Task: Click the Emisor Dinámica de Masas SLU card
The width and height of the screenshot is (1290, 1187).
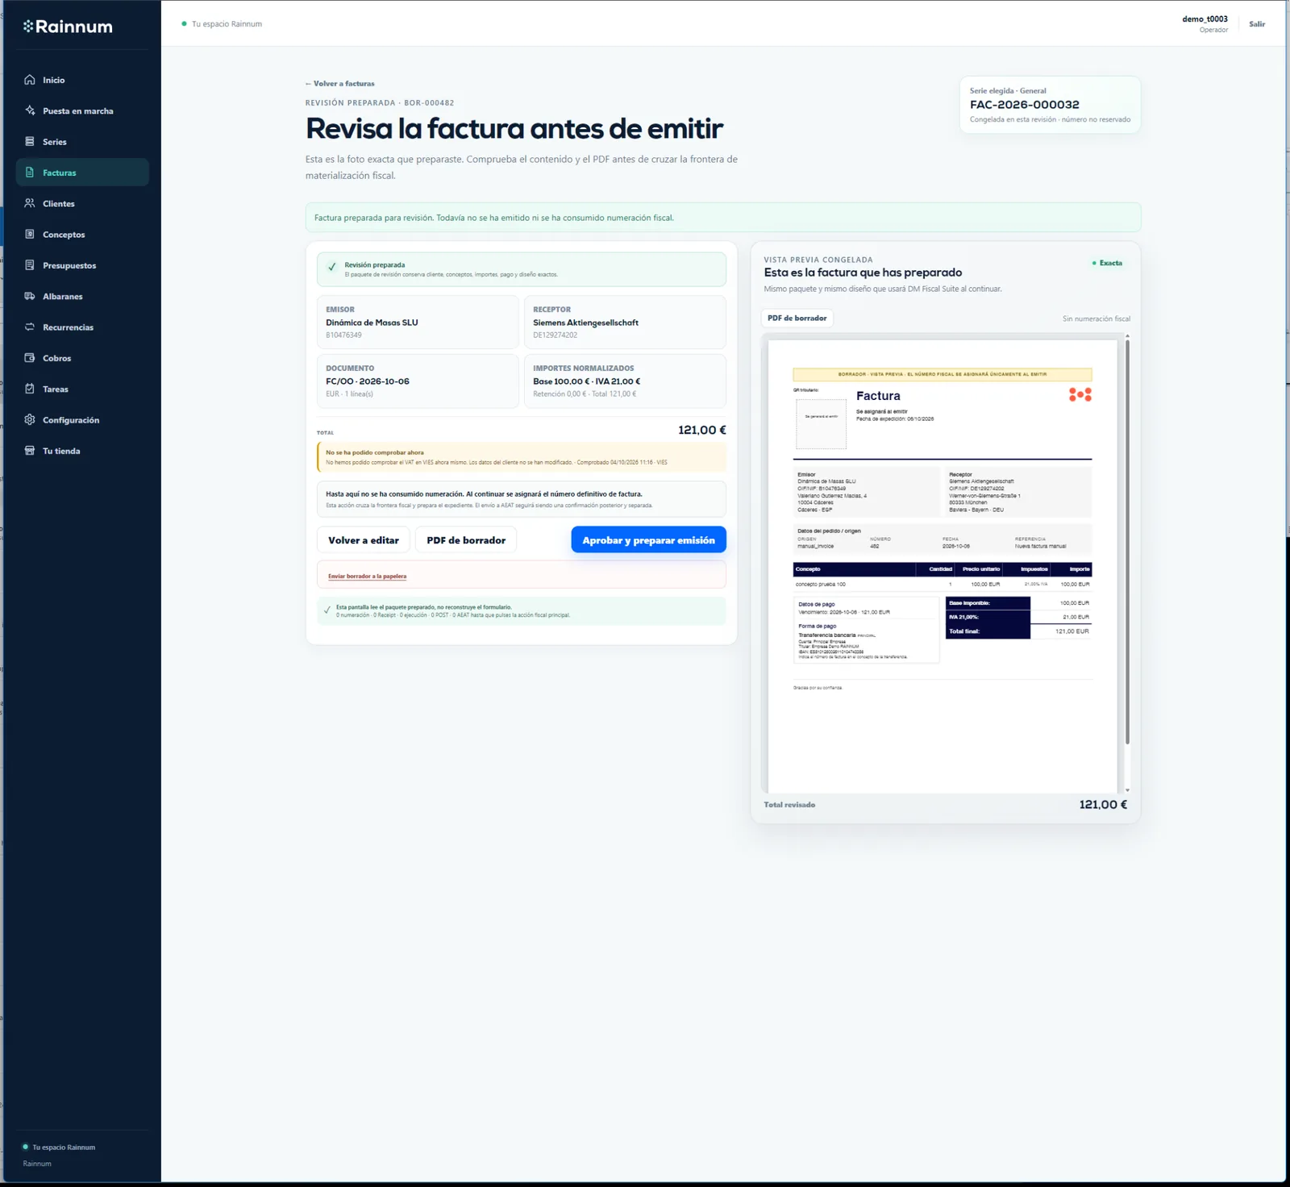Action: pos(418,322)
